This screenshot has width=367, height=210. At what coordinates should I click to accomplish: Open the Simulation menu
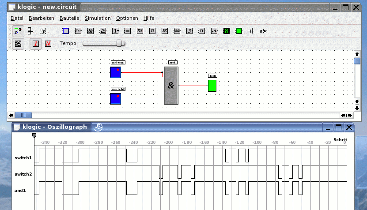pos(98,18)
